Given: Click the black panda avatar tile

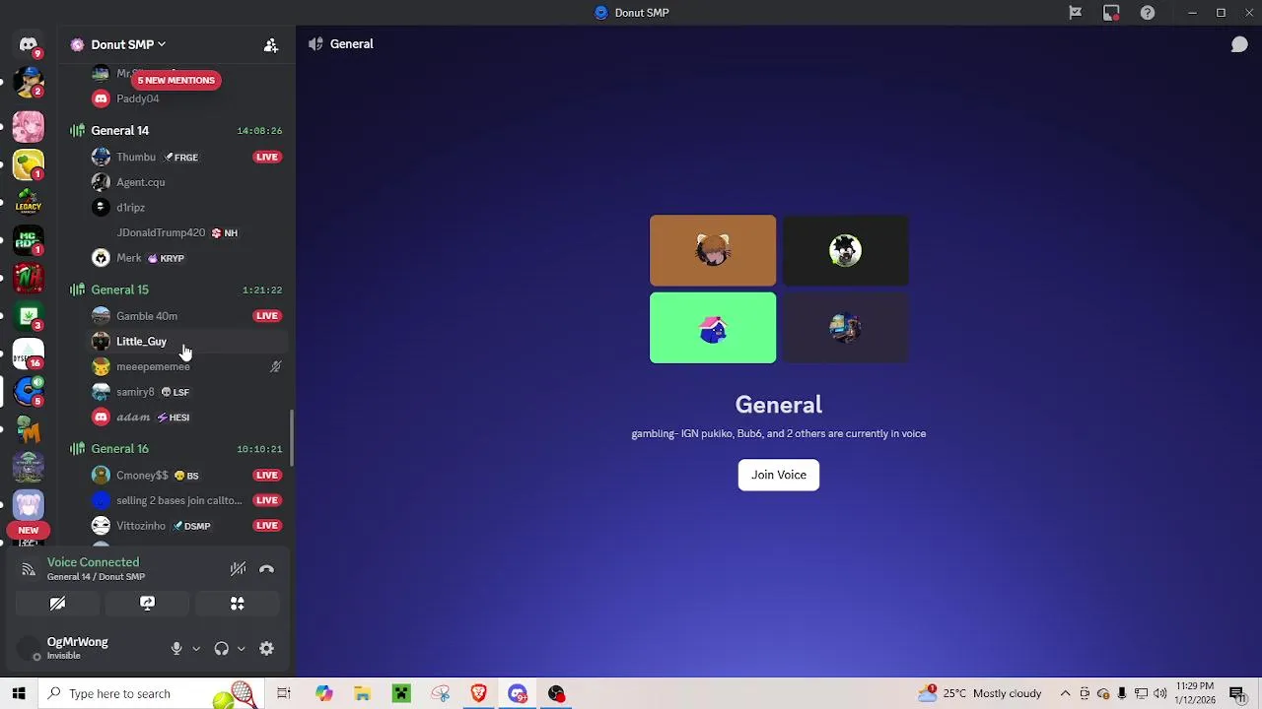Looking at the screenshot, I should click(x=846, y=250).
